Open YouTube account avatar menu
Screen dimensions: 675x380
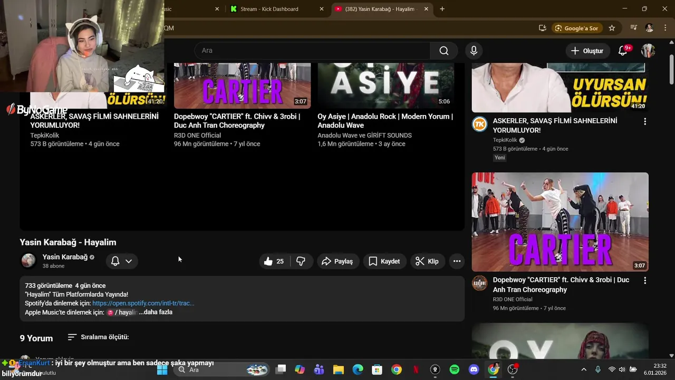[648, 51]
